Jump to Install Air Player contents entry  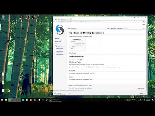tap(77, 45)
